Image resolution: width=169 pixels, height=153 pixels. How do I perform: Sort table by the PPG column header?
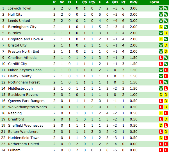click(134, 2)
